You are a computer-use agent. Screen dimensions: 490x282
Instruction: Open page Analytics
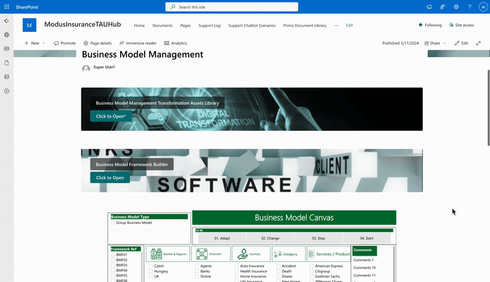[176, 43]
